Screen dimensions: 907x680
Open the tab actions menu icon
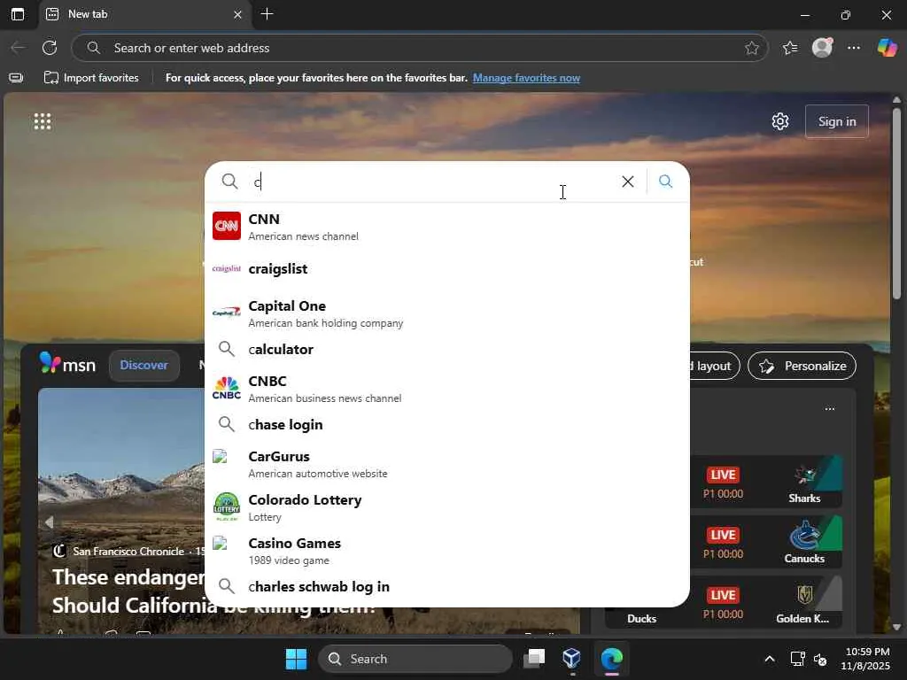pos(18,14)
